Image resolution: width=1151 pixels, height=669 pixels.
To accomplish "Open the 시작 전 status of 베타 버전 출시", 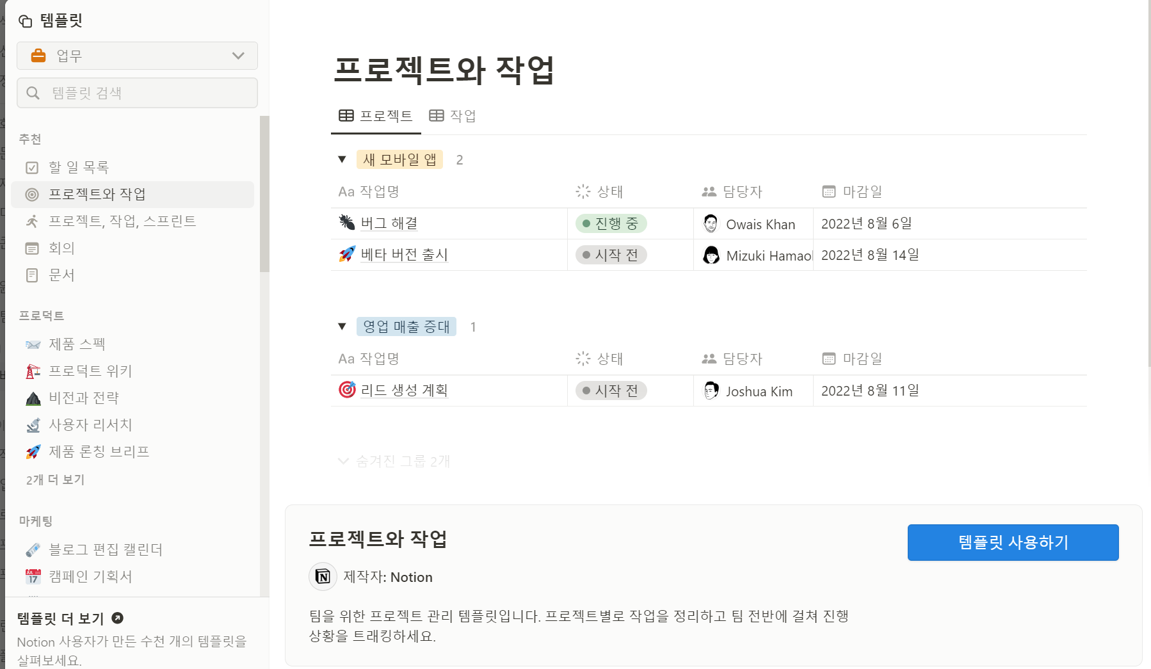I will 611,255.
